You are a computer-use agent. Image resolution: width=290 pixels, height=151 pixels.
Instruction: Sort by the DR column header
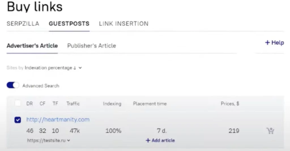pos(29,104)
